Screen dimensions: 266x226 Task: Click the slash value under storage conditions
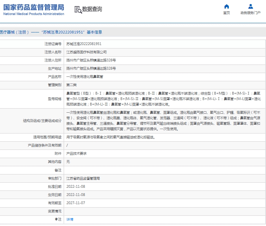coord(67,145)
